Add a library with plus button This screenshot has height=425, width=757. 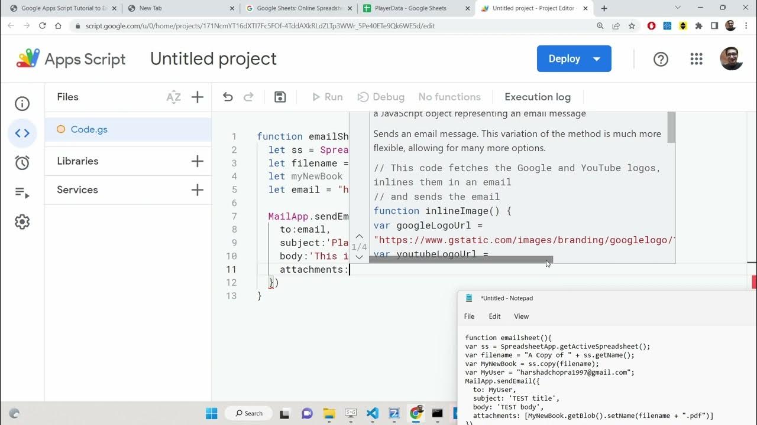pyautogui.click(x=198, y=161)
